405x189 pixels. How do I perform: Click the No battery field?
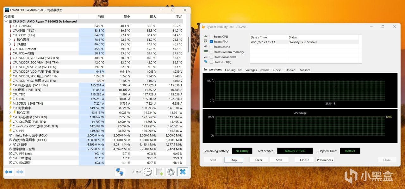242,151
